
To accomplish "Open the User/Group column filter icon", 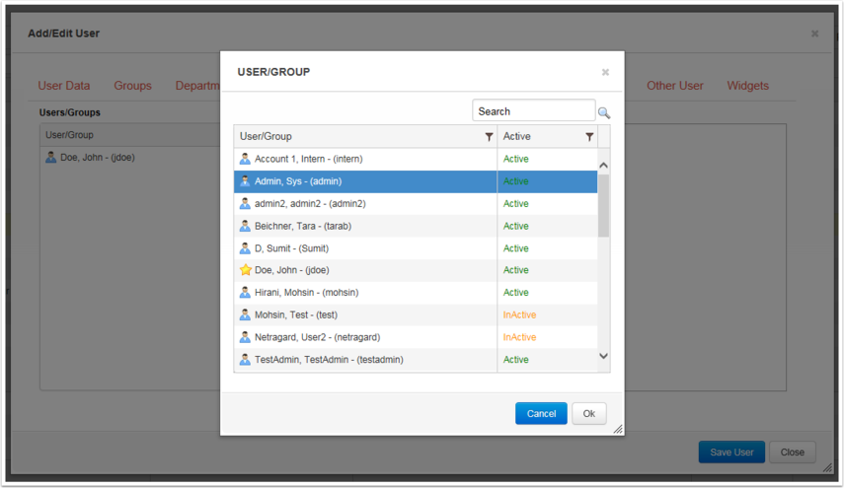I will coord(489,137).
